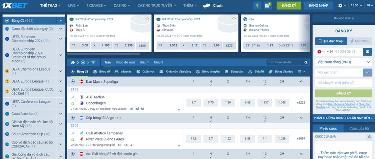This screenshot has width=375, height=159.
Task: Click the Mã xác nhận input field
Action: pos(339,72)
